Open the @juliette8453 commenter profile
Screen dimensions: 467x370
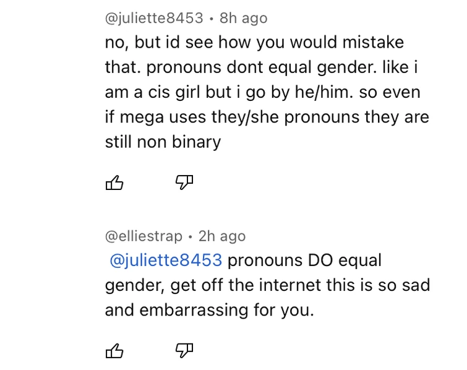pyautogui.click(x=153, y=19)
